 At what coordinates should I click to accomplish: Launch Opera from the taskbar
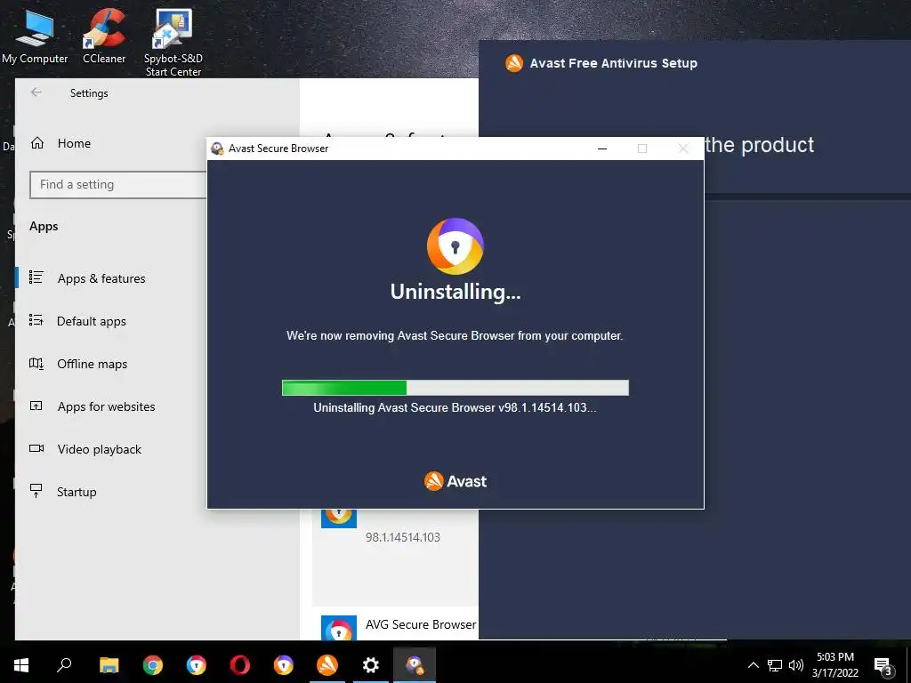pyautogui.click(x=240, y=665)
